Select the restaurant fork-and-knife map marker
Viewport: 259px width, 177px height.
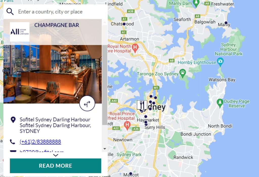click(142, 105)
